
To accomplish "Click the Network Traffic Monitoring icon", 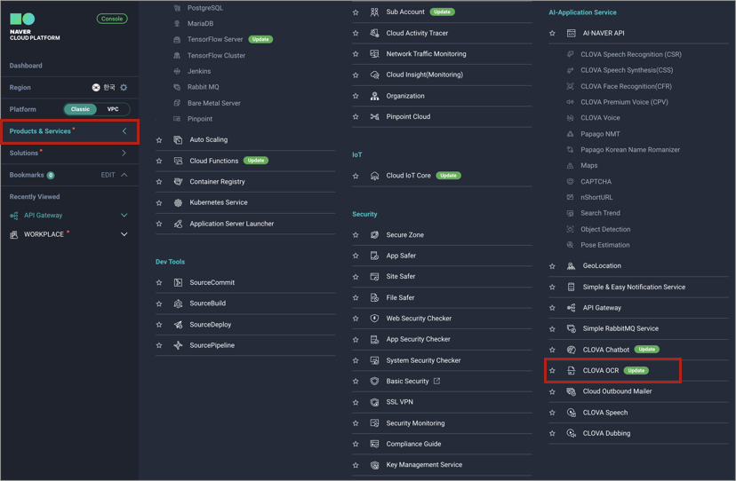I will pos(374,54).
